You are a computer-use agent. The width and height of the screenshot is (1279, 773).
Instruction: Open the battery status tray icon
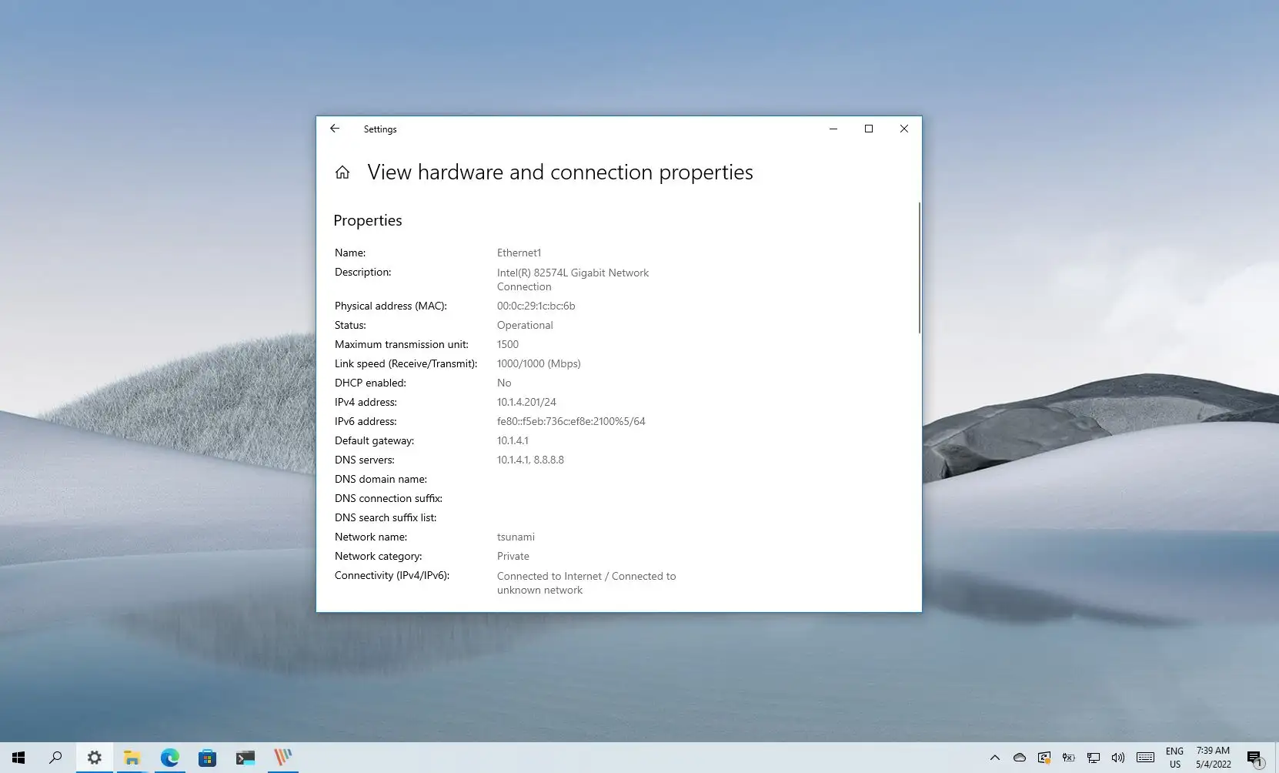point(1070,758)
